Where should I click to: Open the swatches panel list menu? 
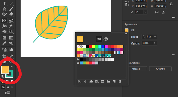tap(126, 34)
